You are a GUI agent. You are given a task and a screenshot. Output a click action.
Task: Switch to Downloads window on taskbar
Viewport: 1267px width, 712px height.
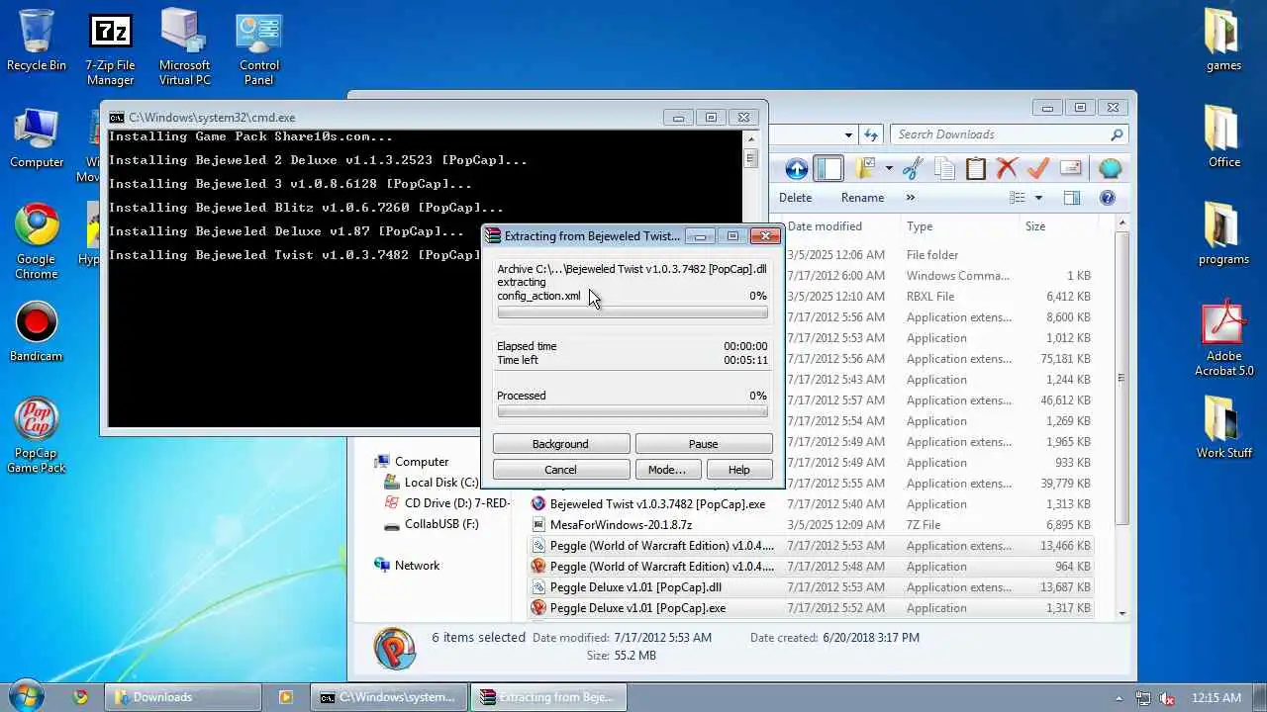[x=183, y=697]
